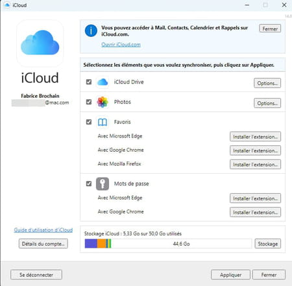Click Avec Google Chrome under Mots de passe
This screenshot has height=286, width=292.
[121, 211]
